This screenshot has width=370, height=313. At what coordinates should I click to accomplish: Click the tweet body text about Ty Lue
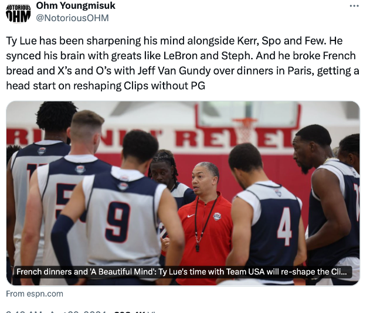[182, 63]
